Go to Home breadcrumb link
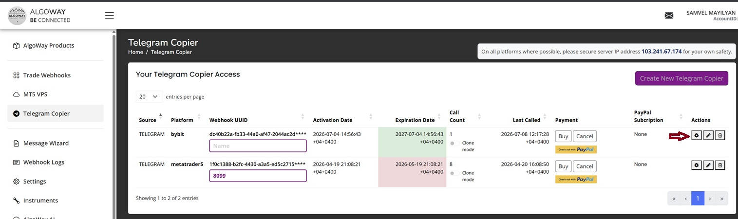Screen dimensions: 738x219 (135, 52)
